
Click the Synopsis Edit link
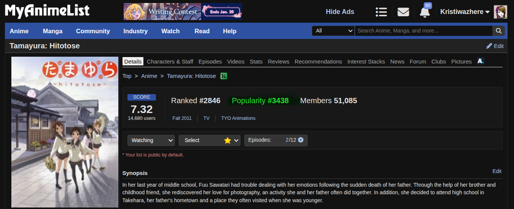pyautogui.click(x=497, y=171)
